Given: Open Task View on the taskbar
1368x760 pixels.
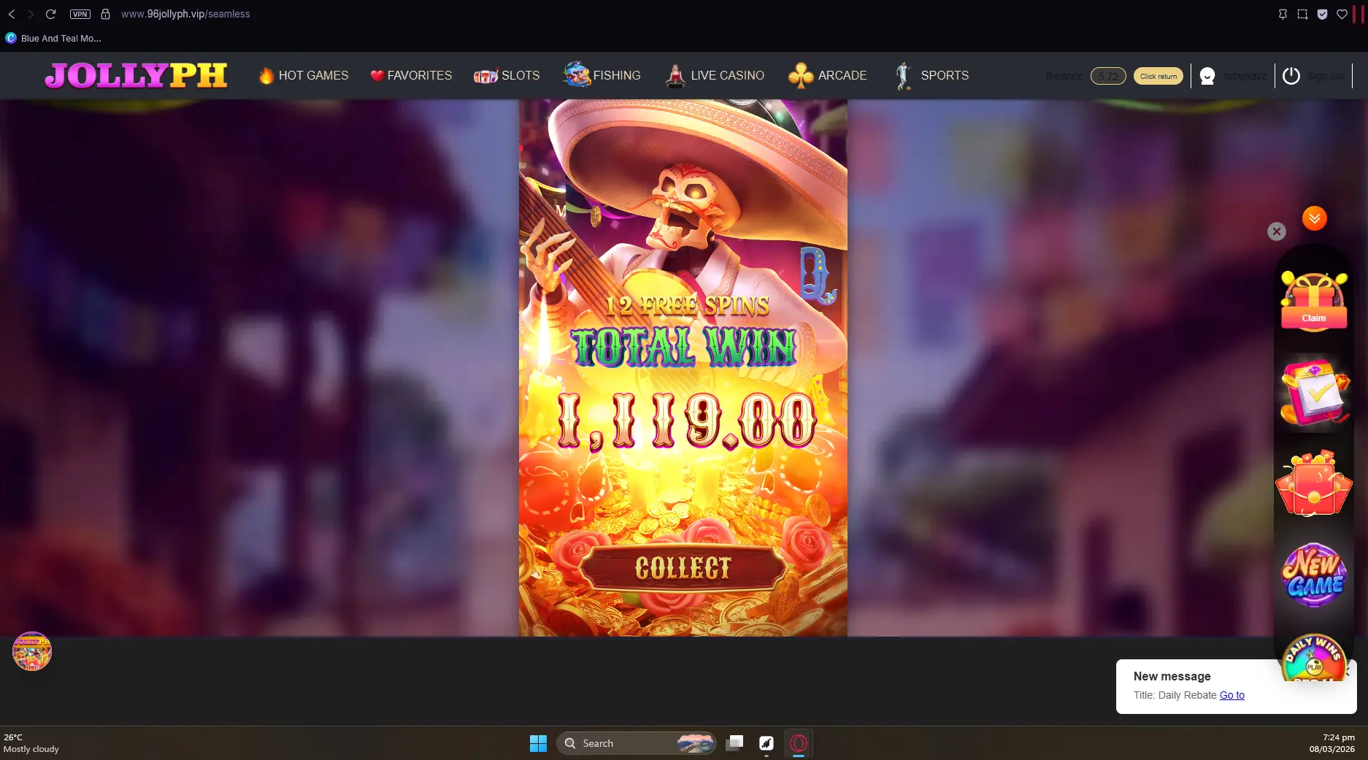Looking at the screenshot, I should click(x=734, y=743).
